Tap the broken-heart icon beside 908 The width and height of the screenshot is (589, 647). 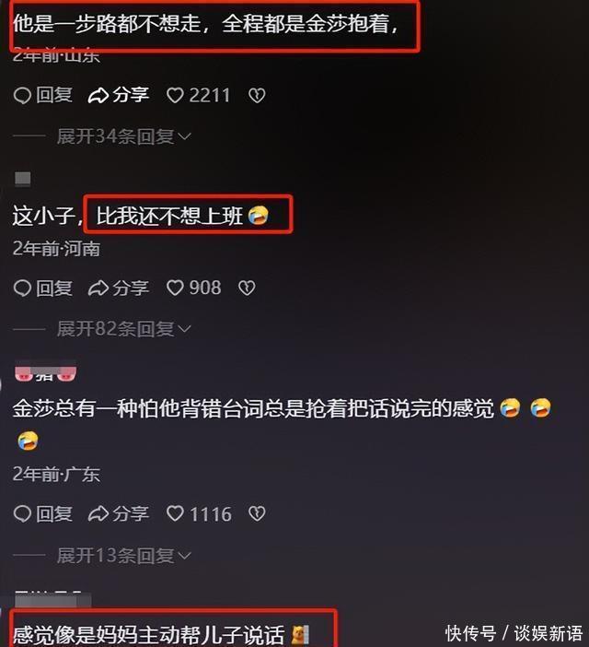pyautogui.click(x=247, y=288)
